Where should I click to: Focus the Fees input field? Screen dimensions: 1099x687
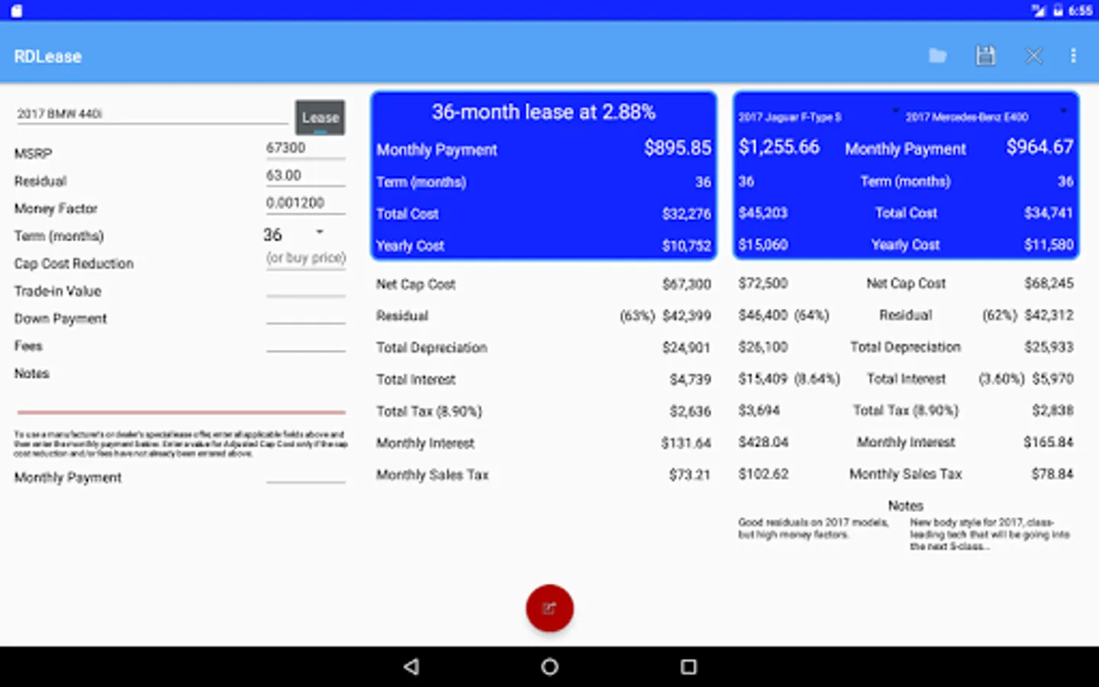[305, 342]
